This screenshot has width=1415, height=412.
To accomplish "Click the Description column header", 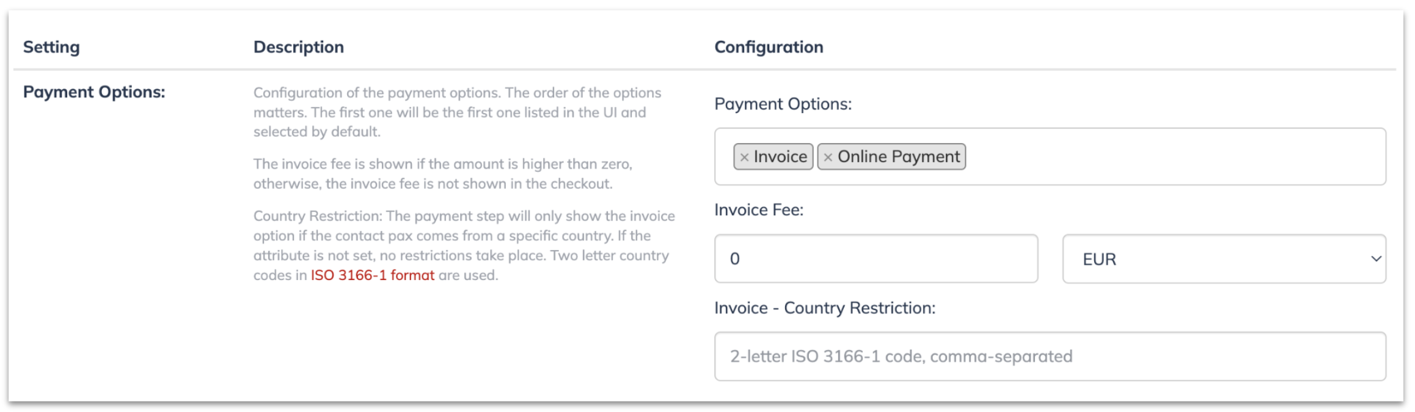I will coord(299,47).
